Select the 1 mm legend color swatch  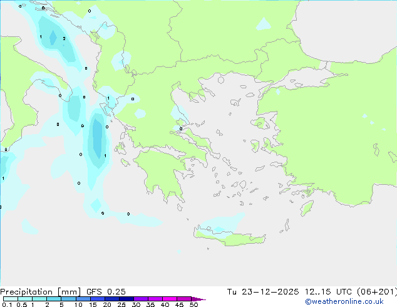click(x=39, y=299)
